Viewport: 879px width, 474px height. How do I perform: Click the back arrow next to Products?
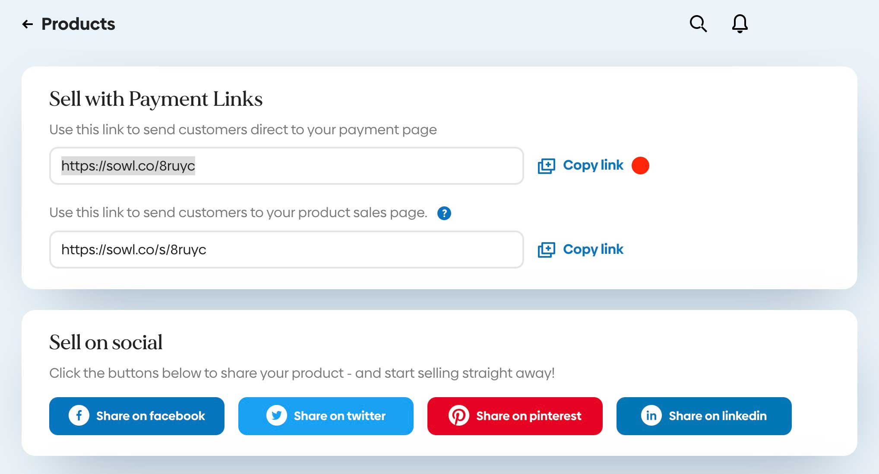click(28, 24)
